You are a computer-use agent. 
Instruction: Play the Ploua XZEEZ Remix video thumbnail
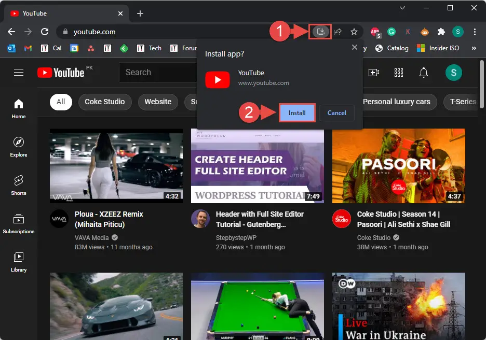[x=116, y=166]
